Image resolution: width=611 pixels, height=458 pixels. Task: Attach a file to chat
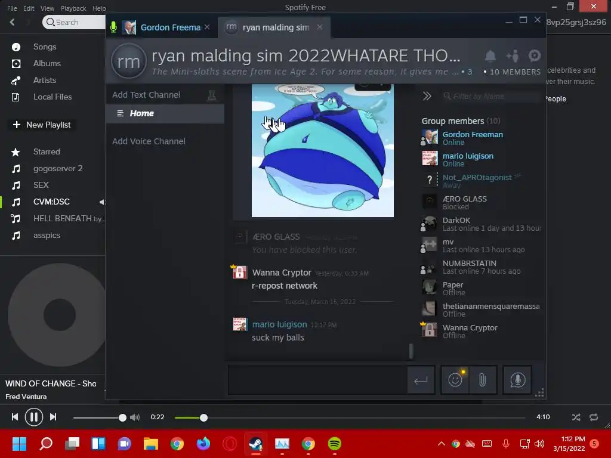(x=482, y=380)
